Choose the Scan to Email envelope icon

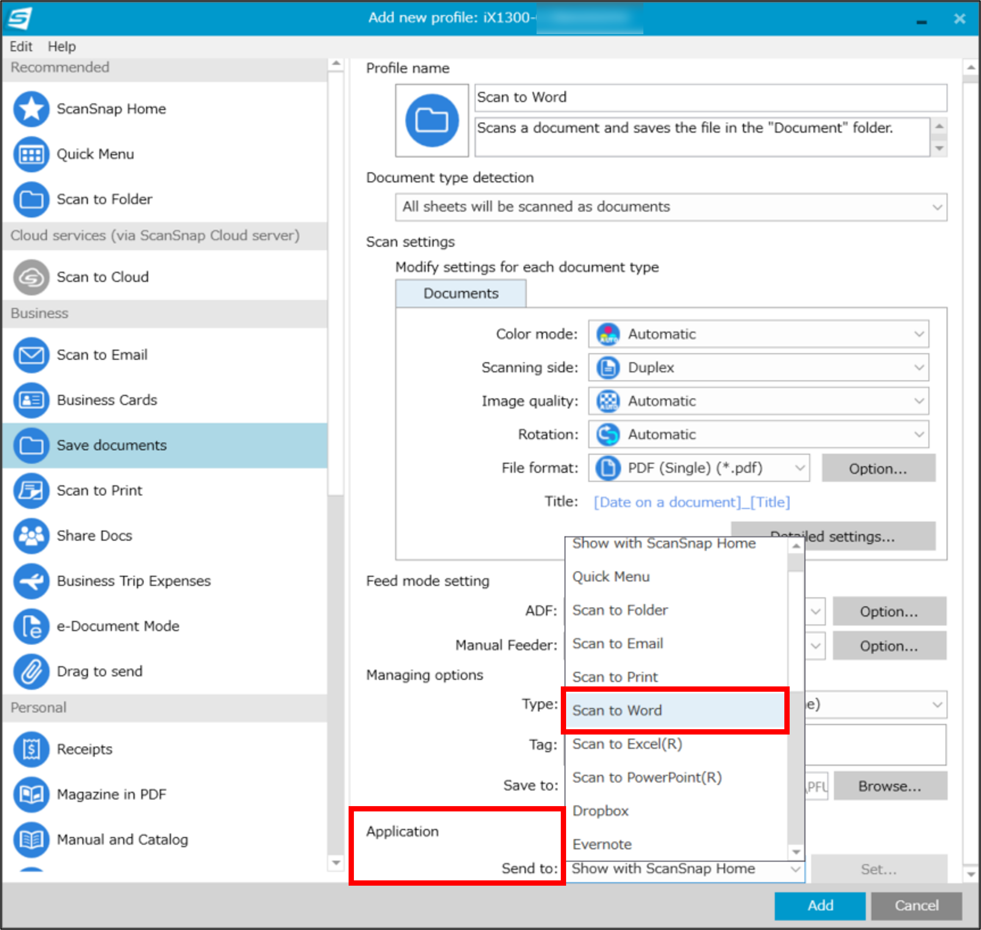pyautogui.click(x=31, y=355)
